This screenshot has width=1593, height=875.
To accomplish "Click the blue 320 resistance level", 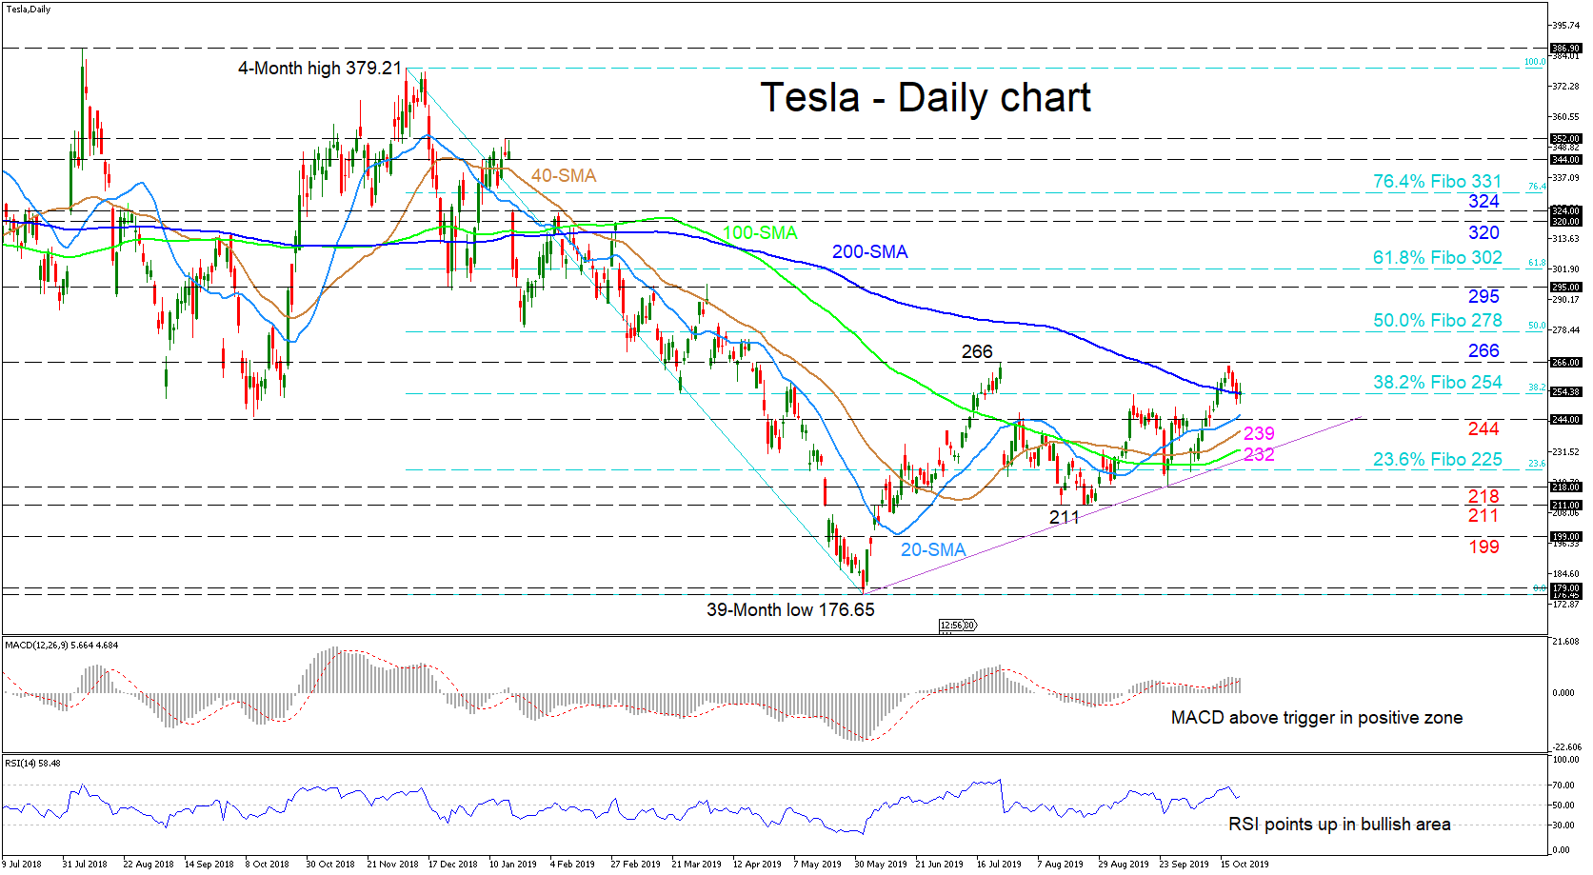I will pyautogui.click(x=1483, y=232).
